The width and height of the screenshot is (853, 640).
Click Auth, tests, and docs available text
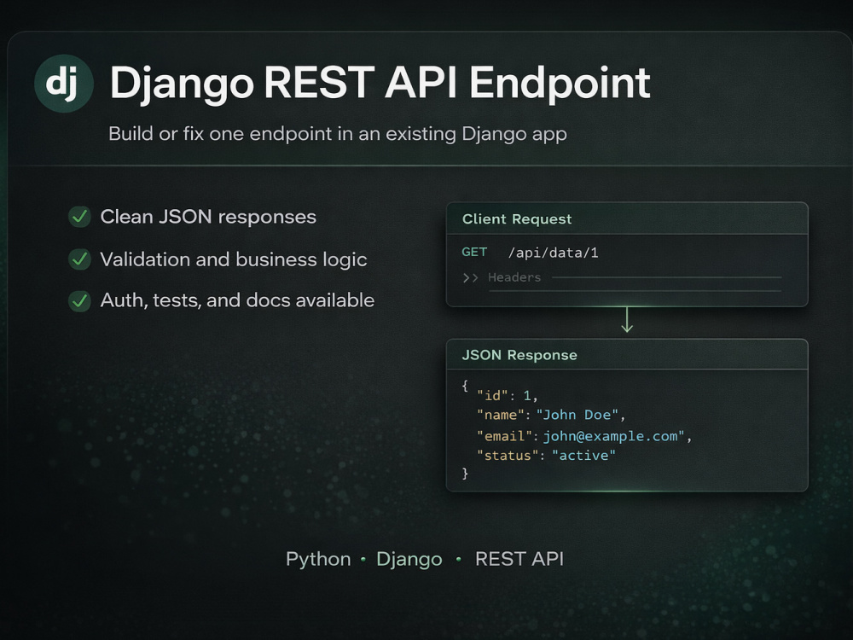tap(237, 300)
